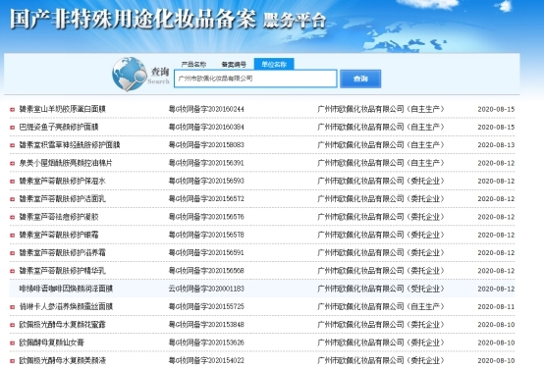This screenshot has width=544, height=370.
Task: Focus the company name search input box
Action: coord(255,79)
